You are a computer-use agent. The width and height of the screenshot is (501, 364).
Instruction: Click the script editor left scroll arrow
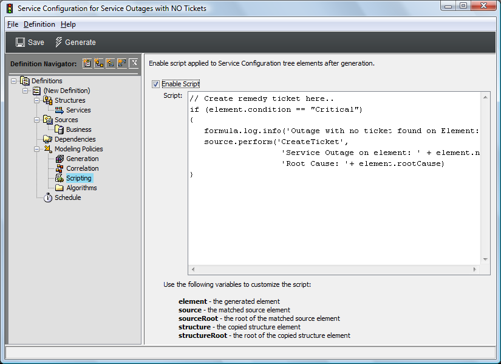pyautogui.click(x=193, y=269)
